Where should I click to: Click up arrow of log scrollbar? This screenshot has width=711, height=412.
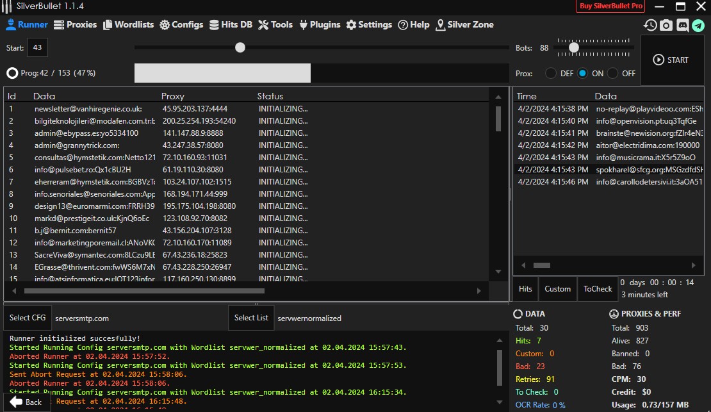tap(499, 340)
